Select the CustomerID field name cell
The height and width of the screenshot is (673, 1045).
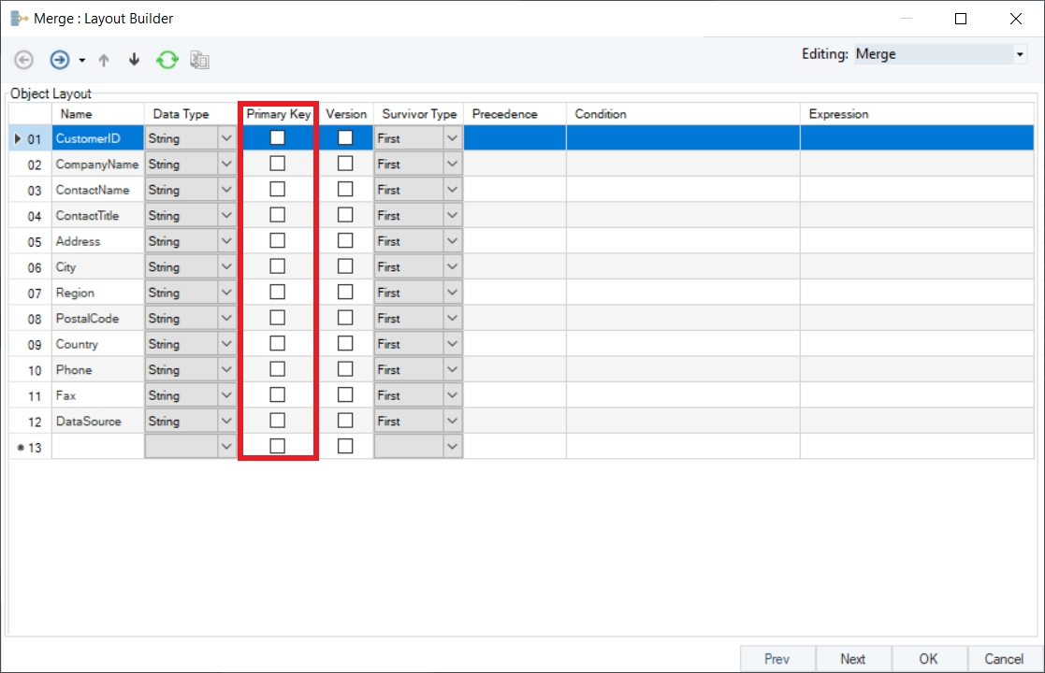pos(97,137)
